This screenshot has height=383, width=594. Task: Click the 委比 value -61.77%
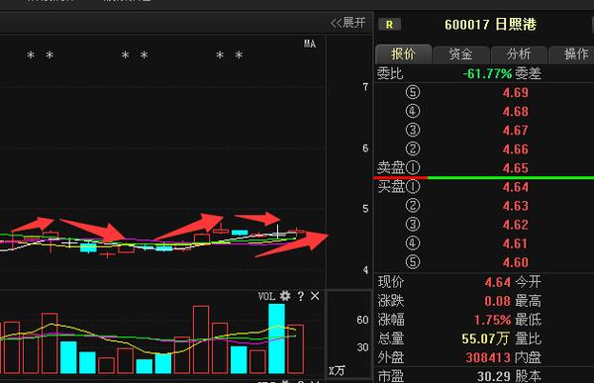click(x=487, y=73)
